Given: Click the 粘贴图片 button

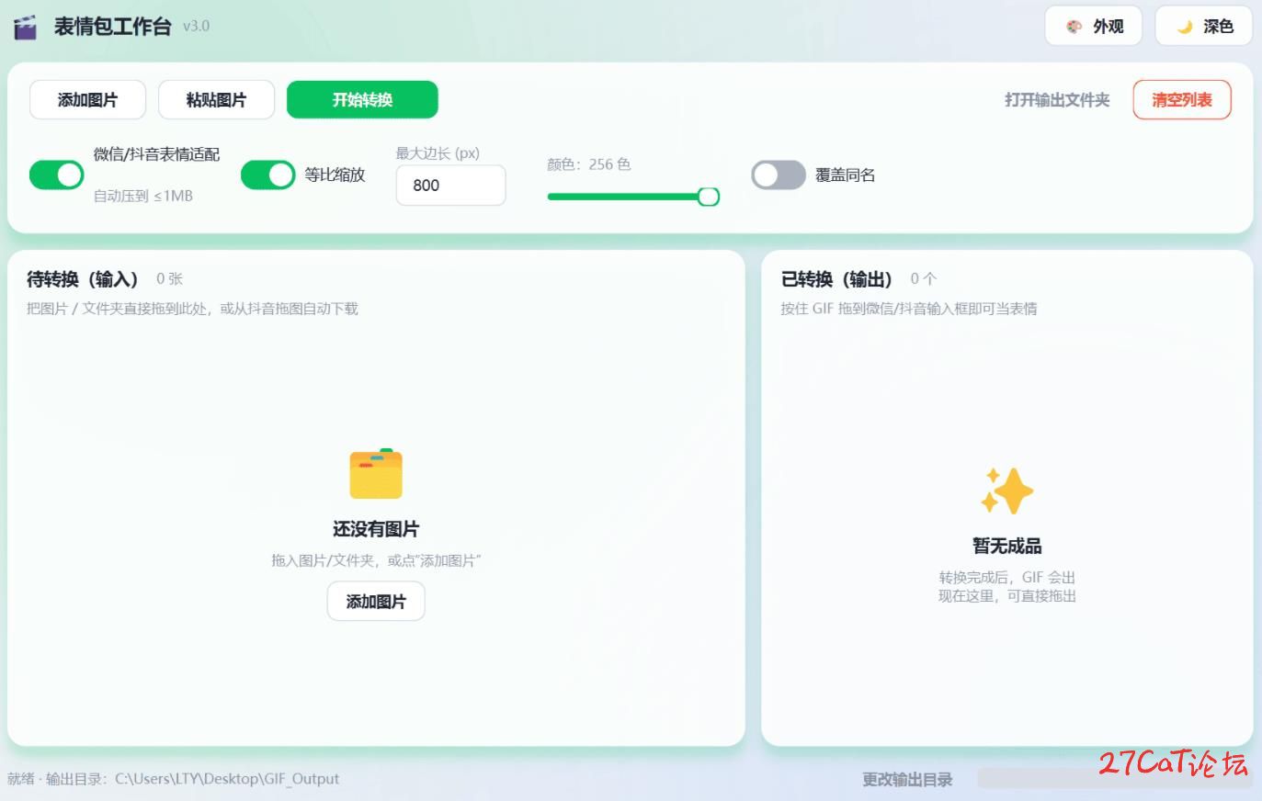Looking at the screenshot, I should pos(216,99).
